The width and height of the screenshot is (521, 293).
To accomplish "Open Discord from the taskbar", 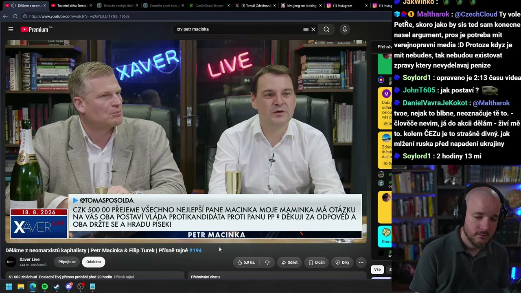I will click(x=69, y=286).
